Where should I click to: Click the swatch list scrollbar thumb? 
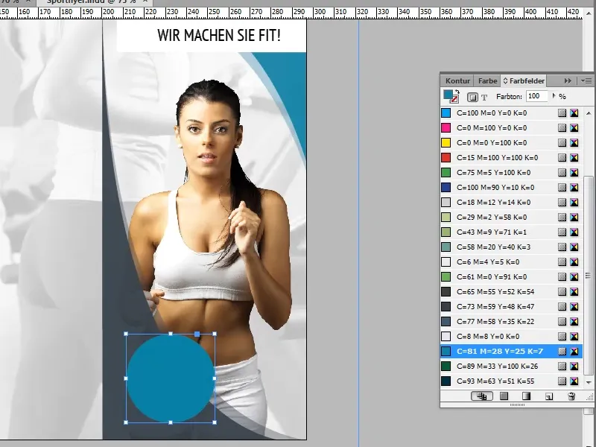pos(589,276)
